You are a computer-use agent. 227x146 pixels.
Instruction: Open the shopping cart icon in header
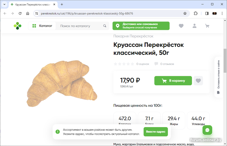click(207, 26)
